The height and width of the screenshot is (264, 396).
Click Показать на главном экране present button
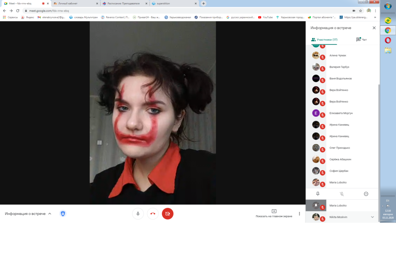coord(274,213)
